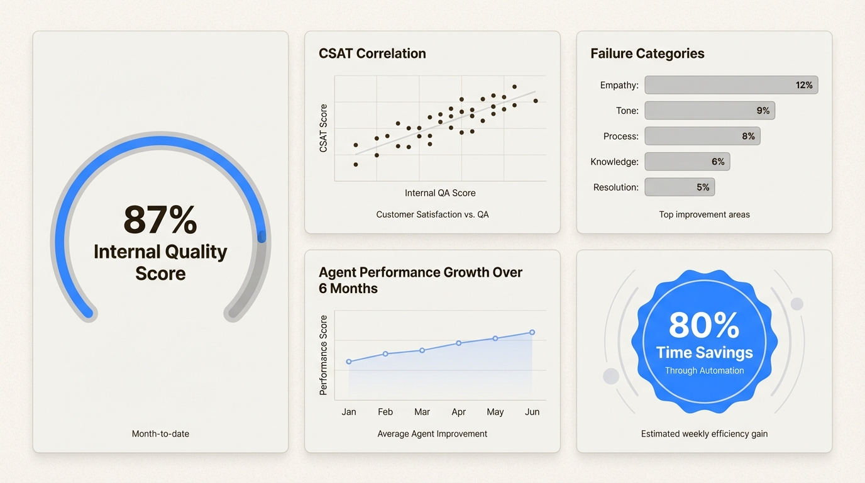Click the Jan data point on line chart

(349, 362)
